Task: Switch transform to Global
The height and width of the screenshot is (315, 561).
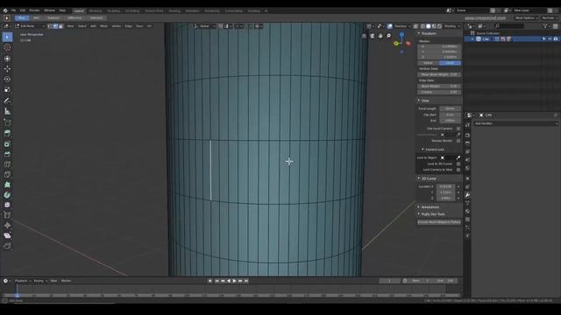Action: (x=428, y=63)
